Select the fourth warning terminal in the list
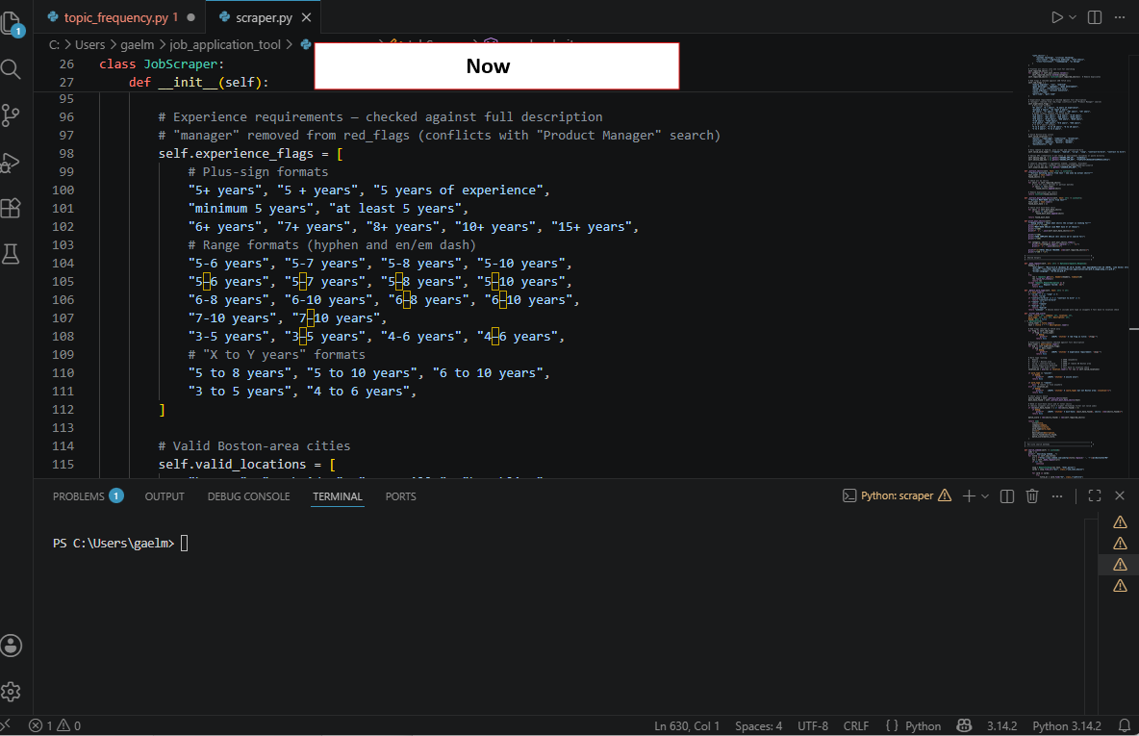This screenshot has height=736, width=1139. point(1120,586)
